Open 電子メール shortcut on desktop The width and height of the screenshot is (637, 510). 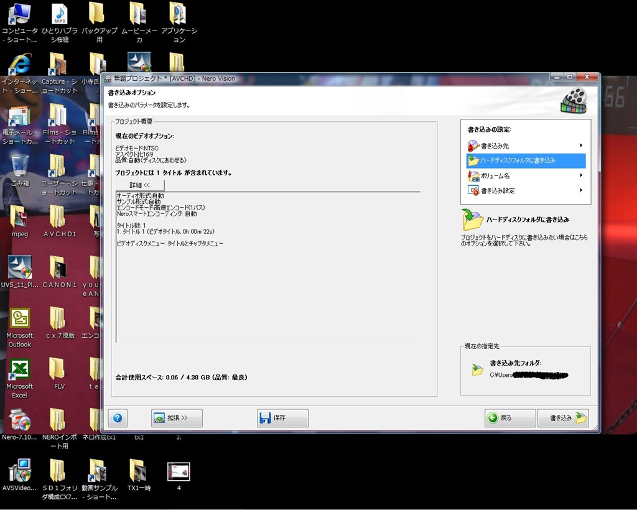[19, 124]
